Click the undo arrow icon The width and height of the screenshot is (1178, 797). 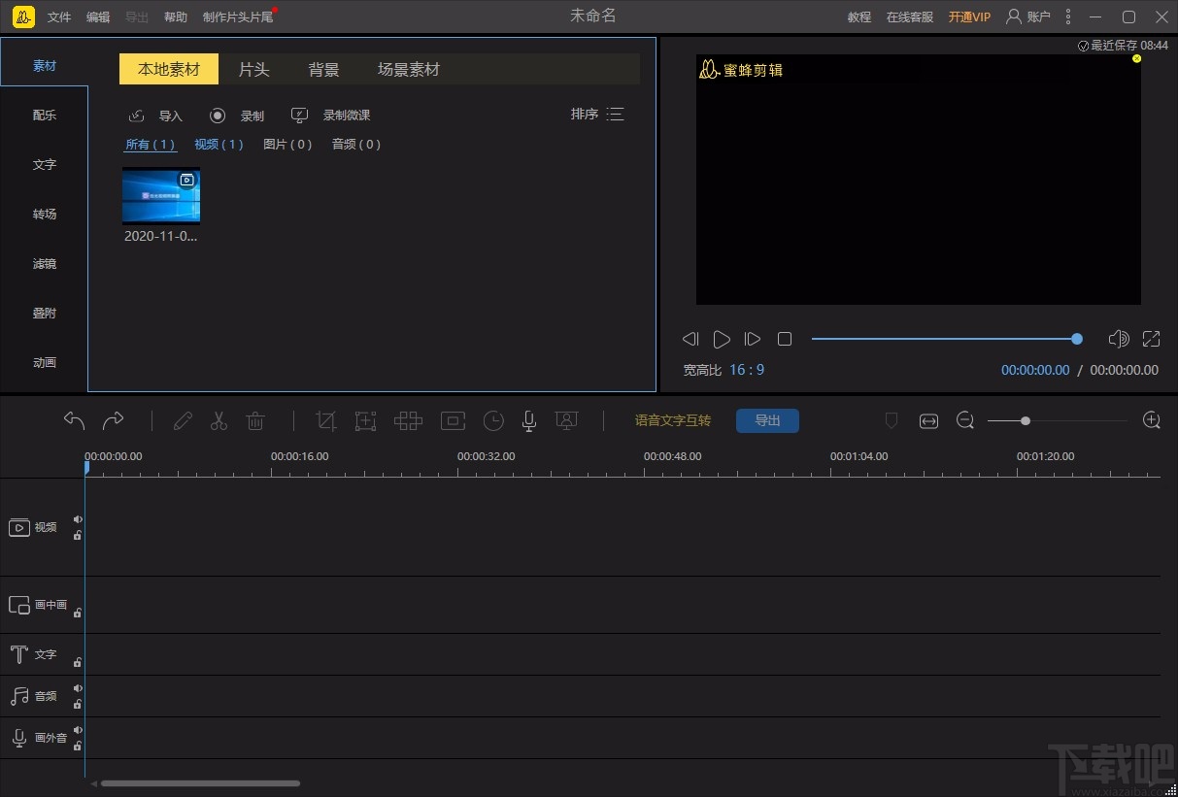pyautogui.click(x=75, y=420)
